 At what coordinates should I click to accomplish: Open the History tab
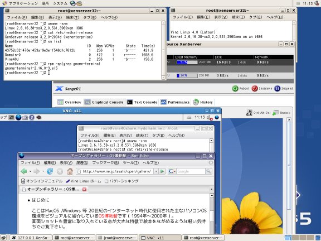tap(203, 102)
